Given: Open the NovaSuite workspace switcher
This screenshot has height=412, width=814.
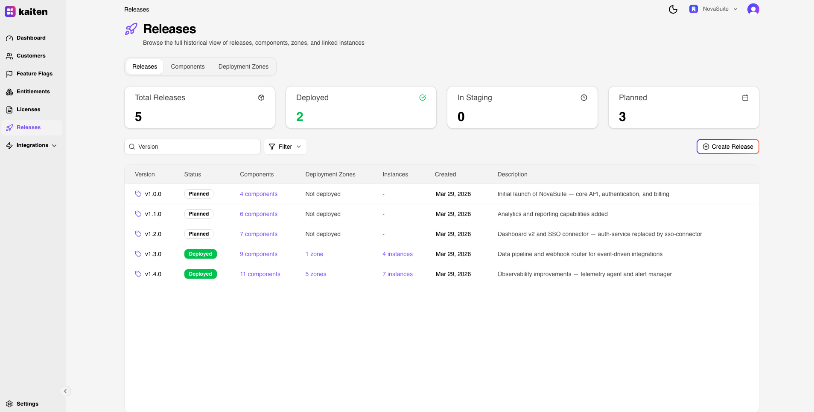Looking at the screenshot, I should tap(713, 9).
